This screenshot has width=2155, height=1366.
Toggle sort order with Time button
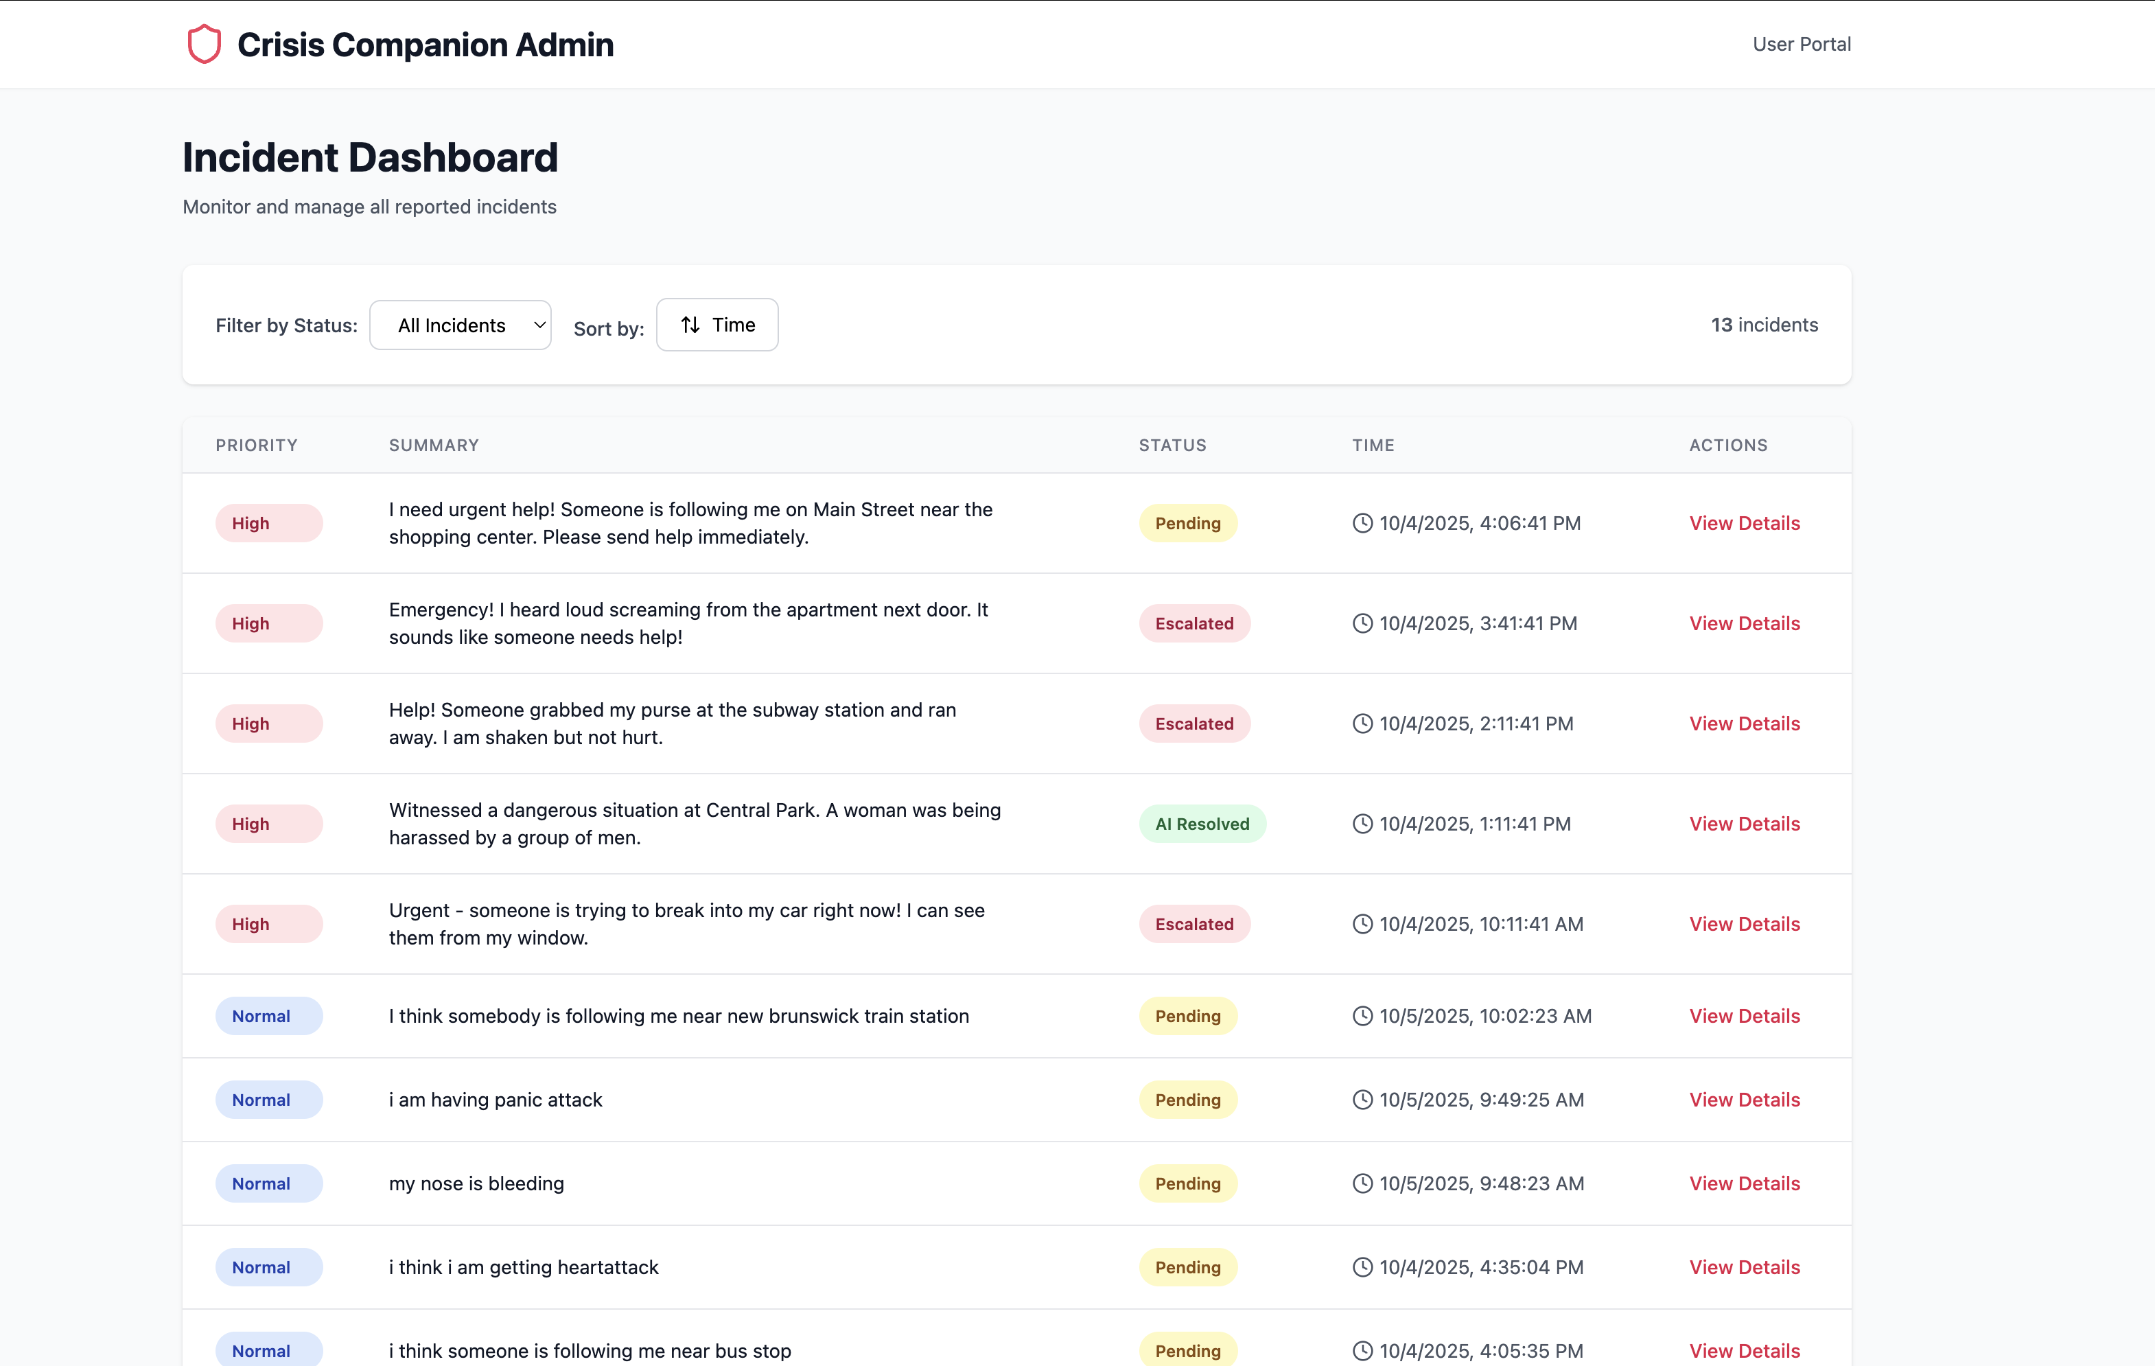pyautogui.click(x=717, y=325)
